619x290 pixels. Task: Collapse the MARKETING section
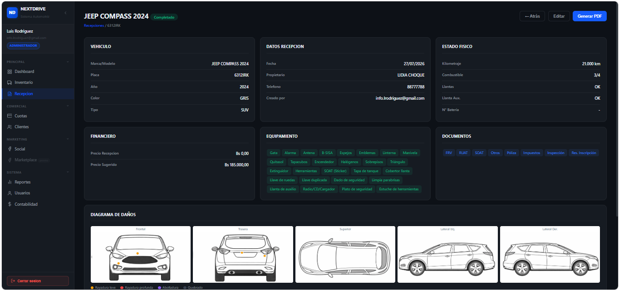68,139
